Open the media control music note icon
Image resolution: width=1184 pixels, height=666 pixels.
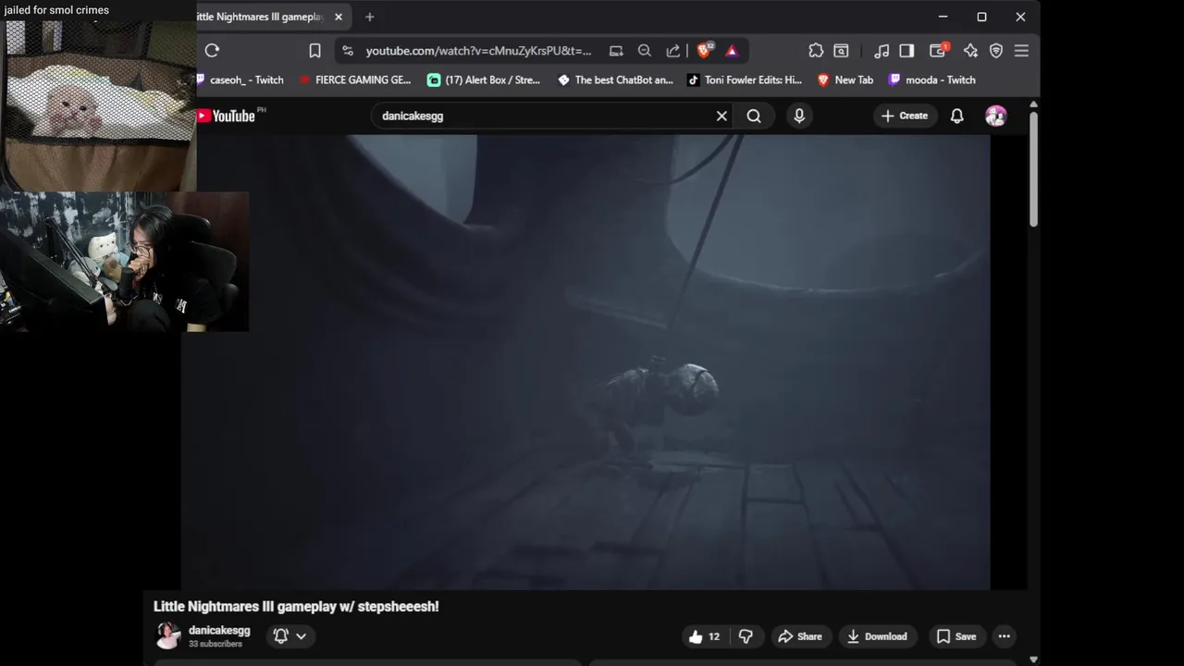click(x=882, y=51)
